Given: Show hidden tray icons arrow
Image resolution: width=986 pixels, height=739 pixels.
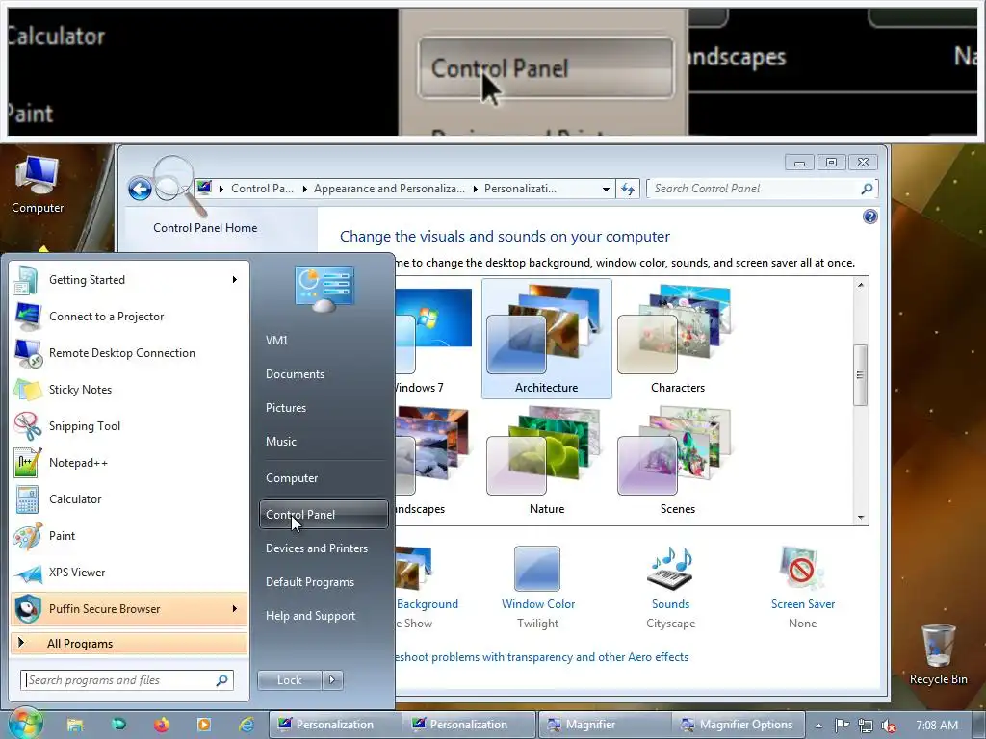Looking at the screenshot, I should 818,726.
